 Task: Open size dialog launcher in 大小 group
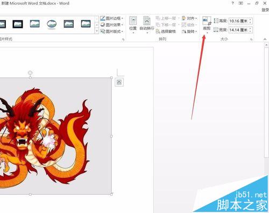pyautogui.click(x=251, y=39)
